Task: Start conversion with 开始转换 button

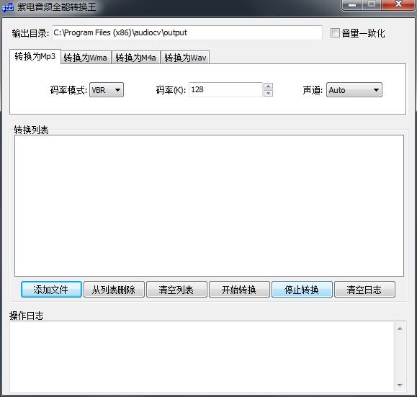Action: coord(239,289)
